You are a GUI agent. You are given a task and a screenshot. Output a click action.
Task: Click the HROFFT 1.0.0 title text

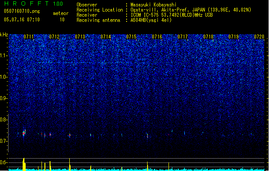(34, 3)
